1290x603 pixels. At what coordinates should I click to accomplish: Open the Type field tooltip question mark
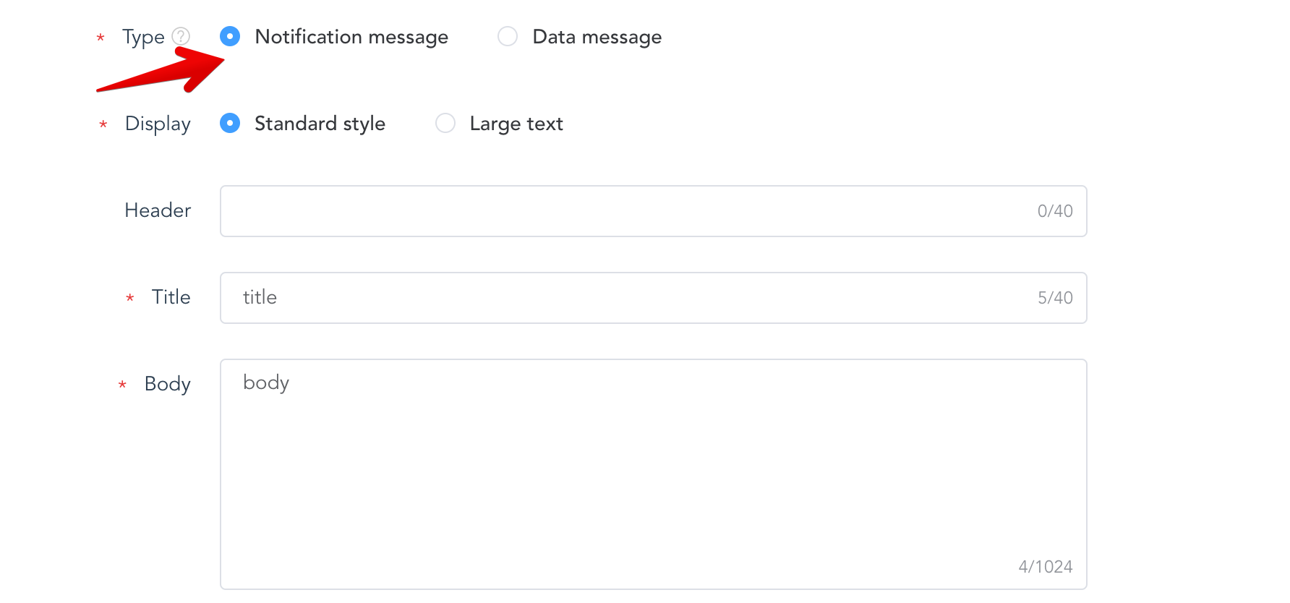pyautogui.click(x=181, y=36)
